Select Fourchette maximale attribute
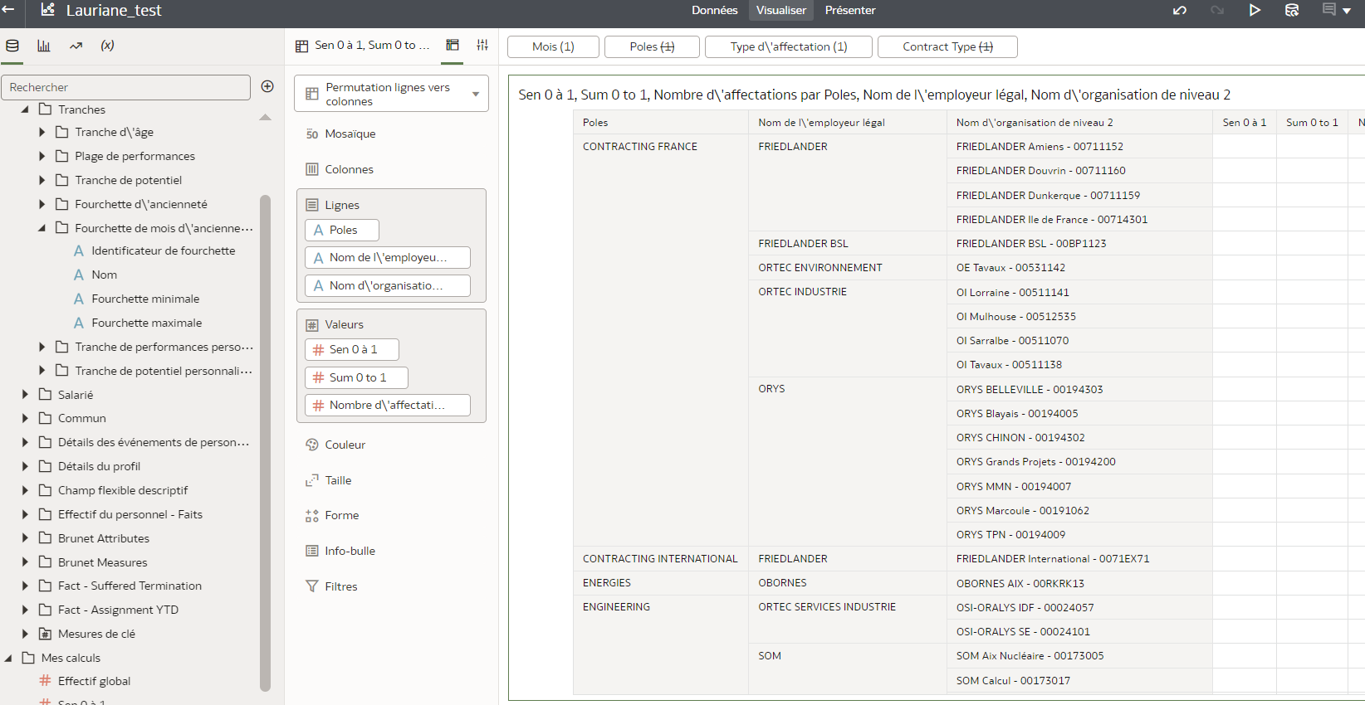Viewport: 1365px width, 705px height. pos(146,323)
